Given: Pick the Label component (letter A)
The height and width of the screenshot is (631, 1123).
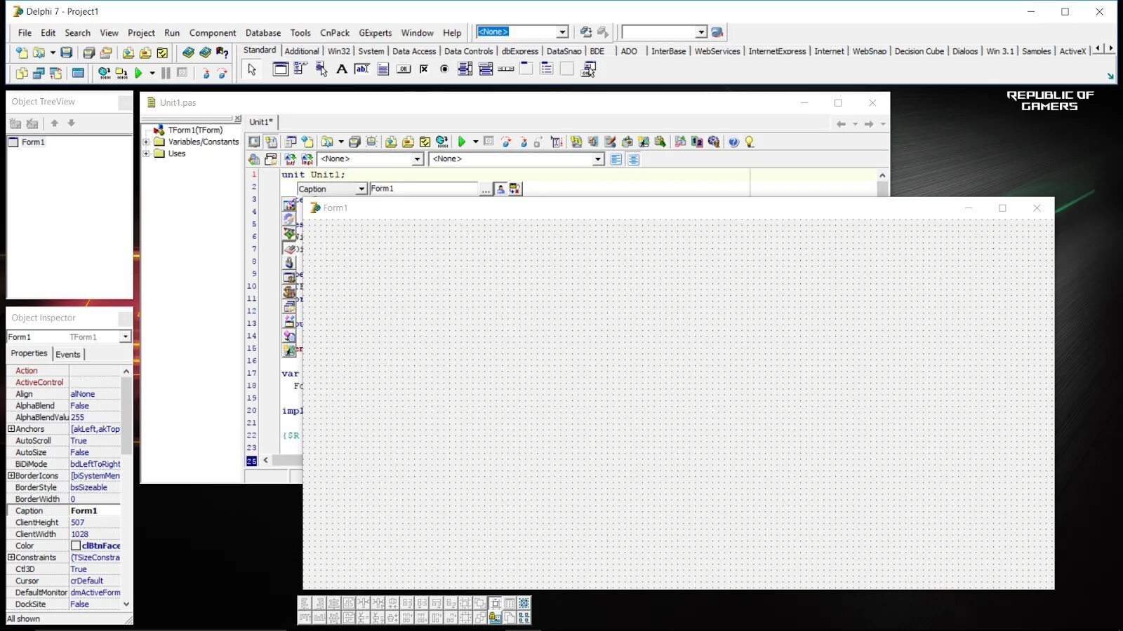Looking at the screenshot, I should coord(342,69).
